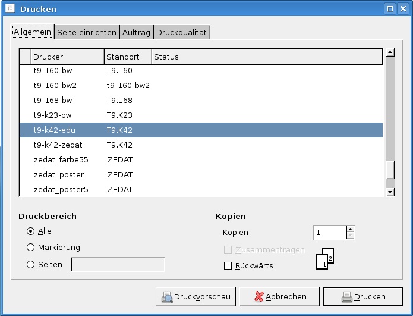The height and width of the screenshot is (316, 413).
Task: Click the page collation order icon
Action: pyautogui.click(x=324, y=259)
